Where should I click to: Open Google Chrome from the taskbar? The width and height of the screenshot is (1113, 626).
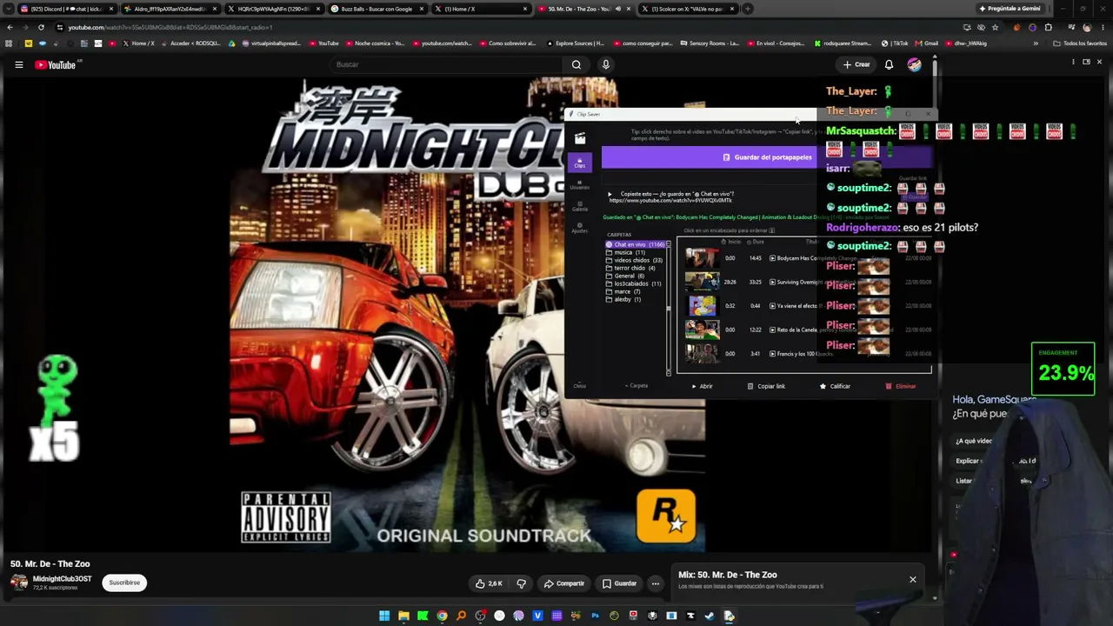[x=442, y=616]
